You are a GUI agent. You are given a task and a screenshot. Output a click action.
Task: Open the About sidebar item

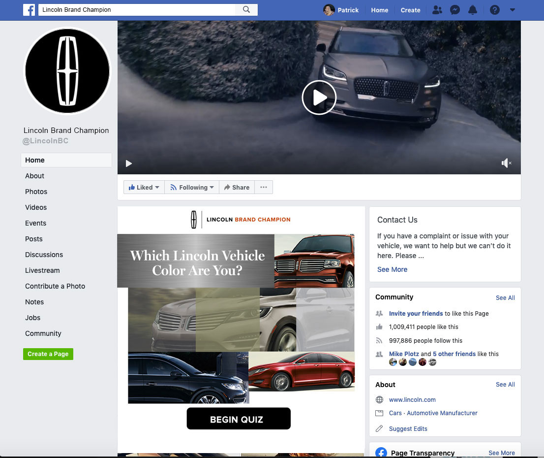tap(35, 176)
